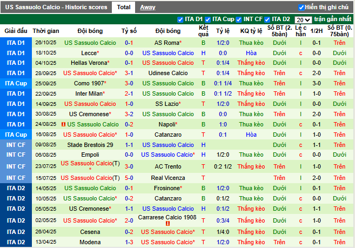Image resolution: width=355 pixels, height=248 pixels.
Task: Toggle the 'Hiển thị ghi chú' checkbox
Action: point(302,8)
